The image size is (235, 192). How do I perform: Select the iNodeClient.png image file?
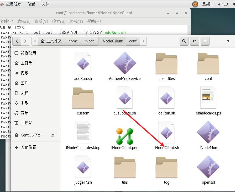pyautogui.click(x=125, y=136)
